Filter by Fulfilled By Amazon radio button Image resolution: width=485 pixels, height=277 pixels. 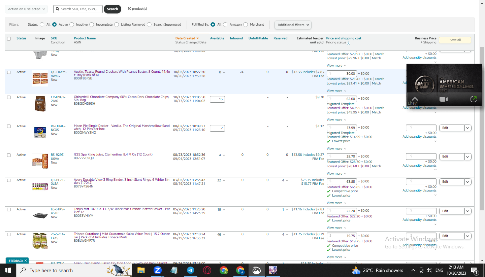[225, 25]
